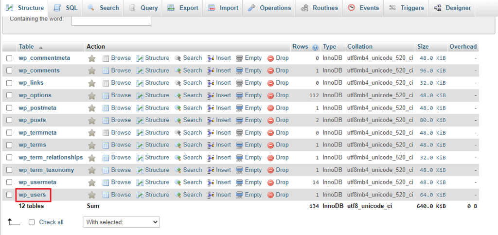Add wp_options table to favorites star

pos(92,95)
